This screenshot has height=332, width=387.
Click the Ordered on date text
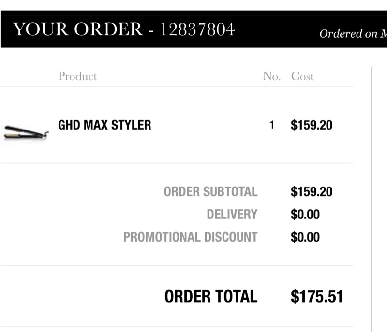[352, 34]
